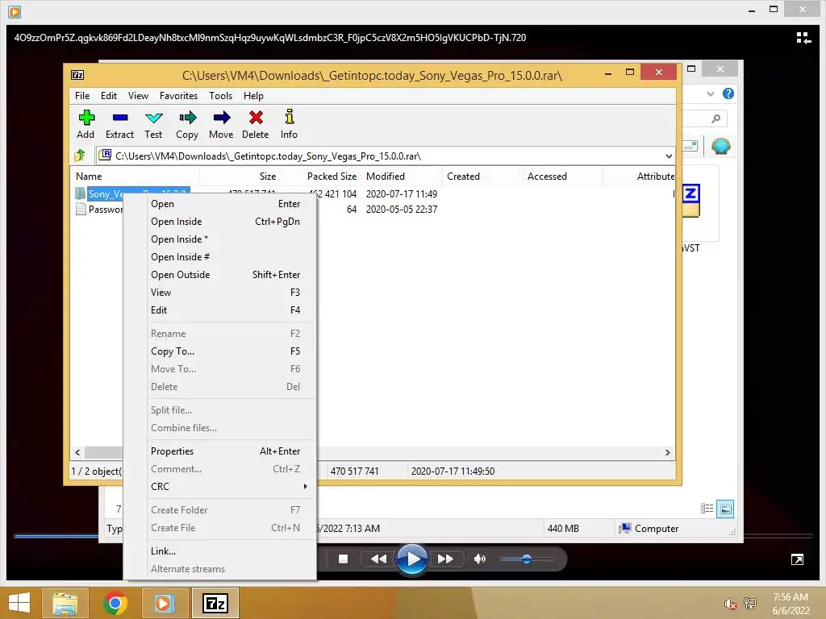Open the Favorites menu

(178, 96)
